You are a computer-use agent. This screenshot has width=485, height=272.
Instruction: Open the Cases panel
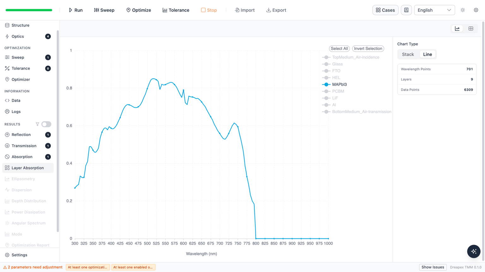pos(385,10)
